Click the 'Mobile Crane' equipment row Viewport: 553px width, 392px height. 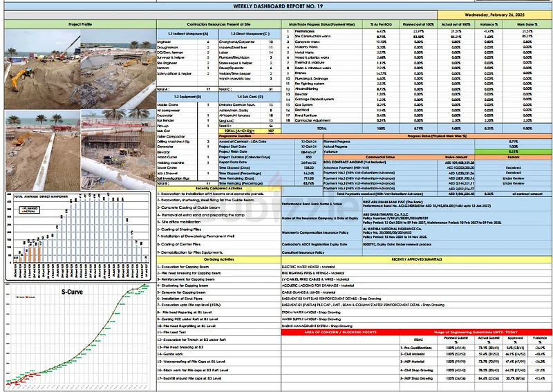click(187, 105)
